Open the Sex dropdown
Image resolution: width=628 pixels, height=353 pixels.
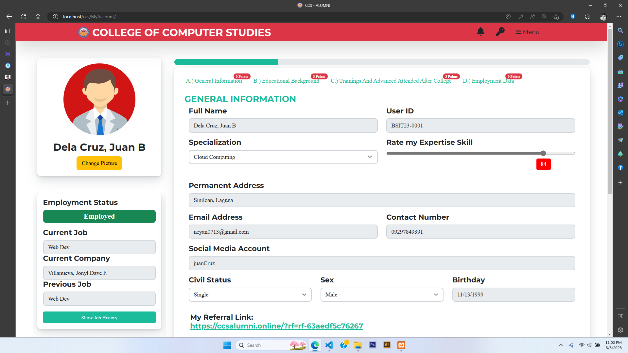tap(382, 294)
